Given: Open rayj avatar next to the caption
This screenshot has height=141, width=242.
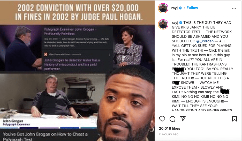Looking at the screenshot, I should coord(163,24).
